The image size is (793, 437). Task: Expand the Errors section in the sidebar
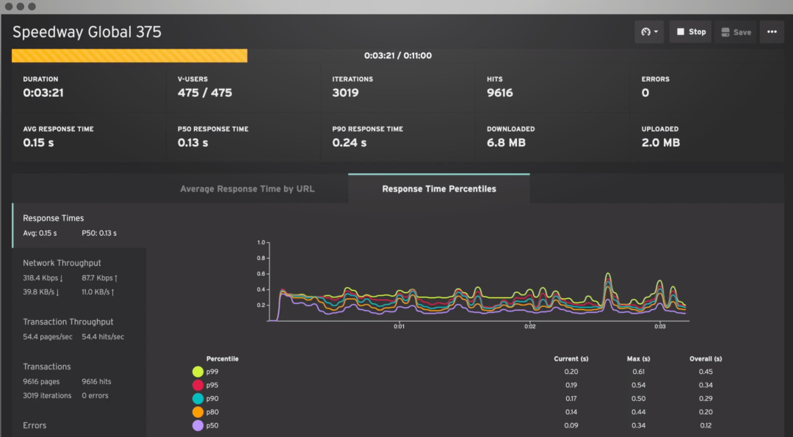35,425
